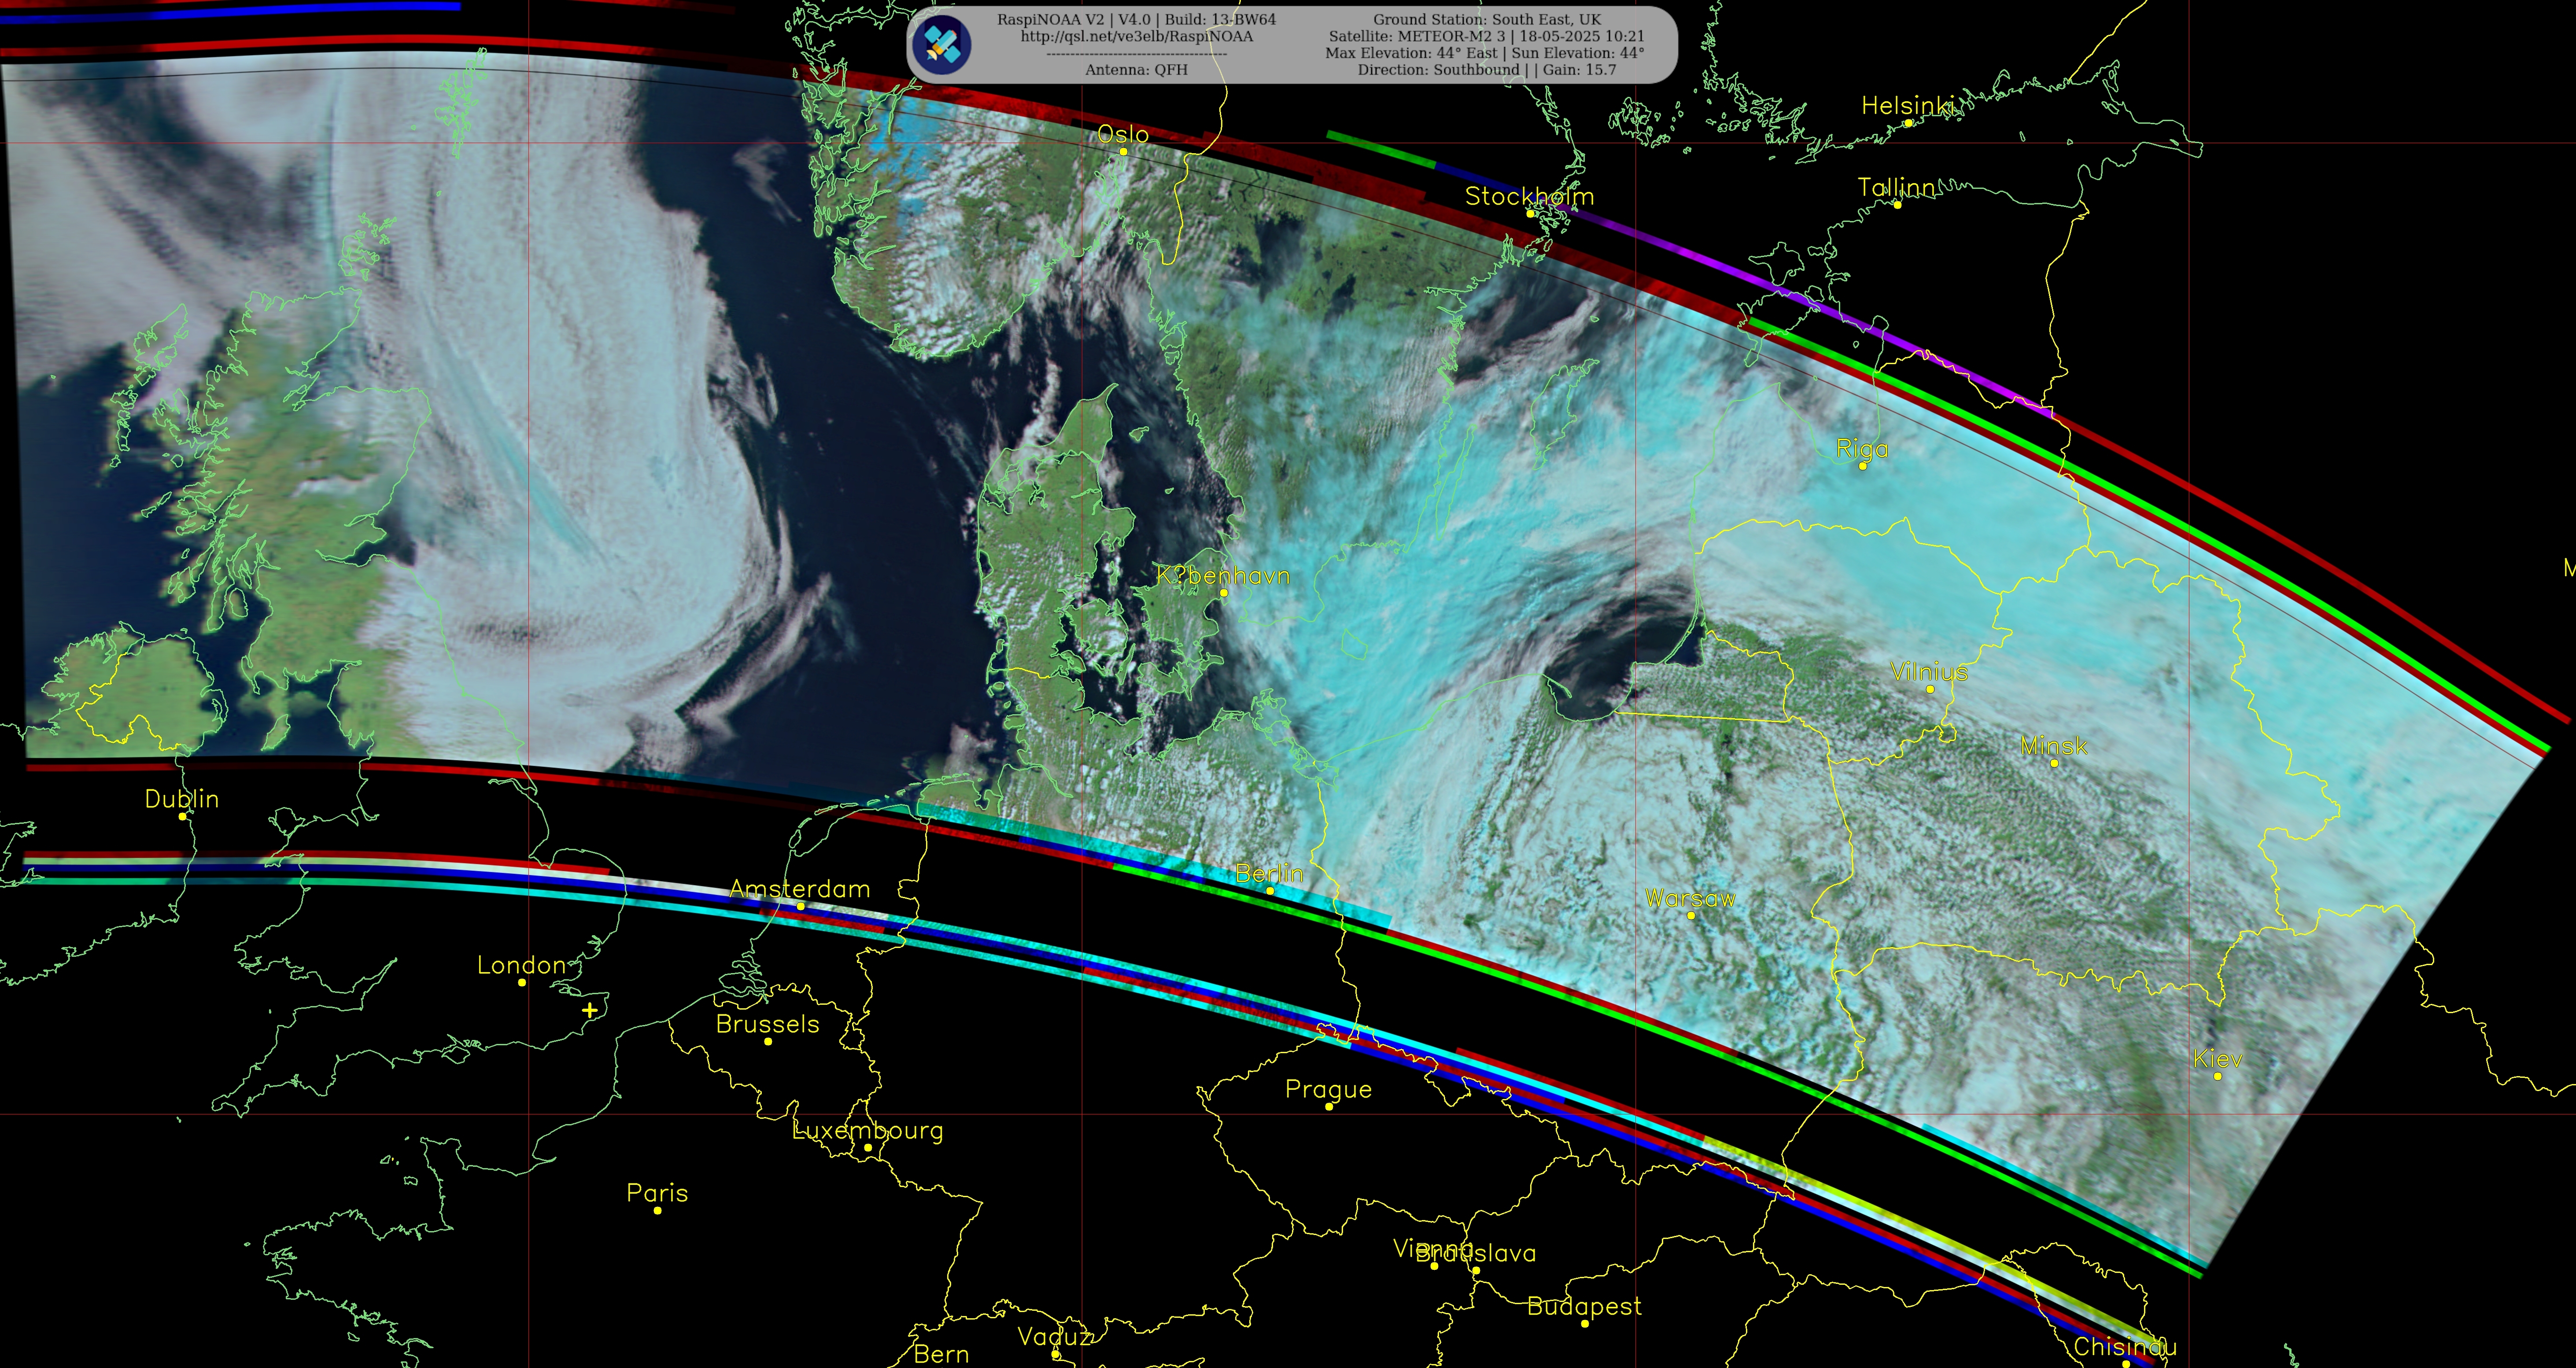Click the Vaduz city label
The height and width of the screenshot is (1368, 2576).
coord(1055,1337)
